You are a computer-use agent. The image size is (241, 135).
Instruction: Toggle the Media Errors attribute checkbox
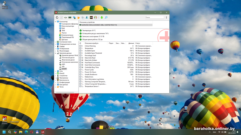click(x=80, y=77)
